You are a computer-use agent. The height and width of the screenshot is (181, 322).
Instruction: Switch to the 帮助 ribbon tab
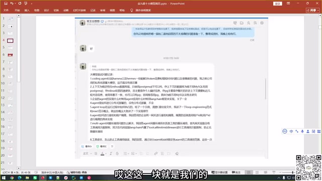[x=122, y=10]
